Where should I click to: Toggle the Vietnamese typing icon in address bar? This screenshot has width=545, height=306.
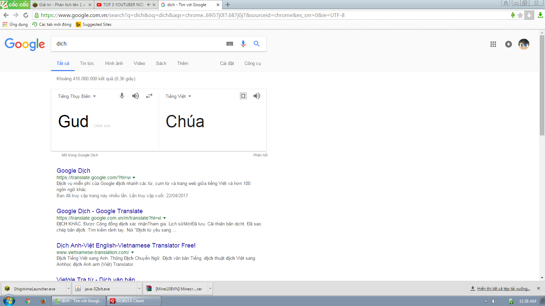tap(513, 15)
